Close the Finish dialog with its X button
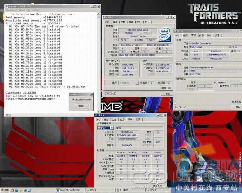Screen dimensions: 242x193 click(x=91, y=94)
